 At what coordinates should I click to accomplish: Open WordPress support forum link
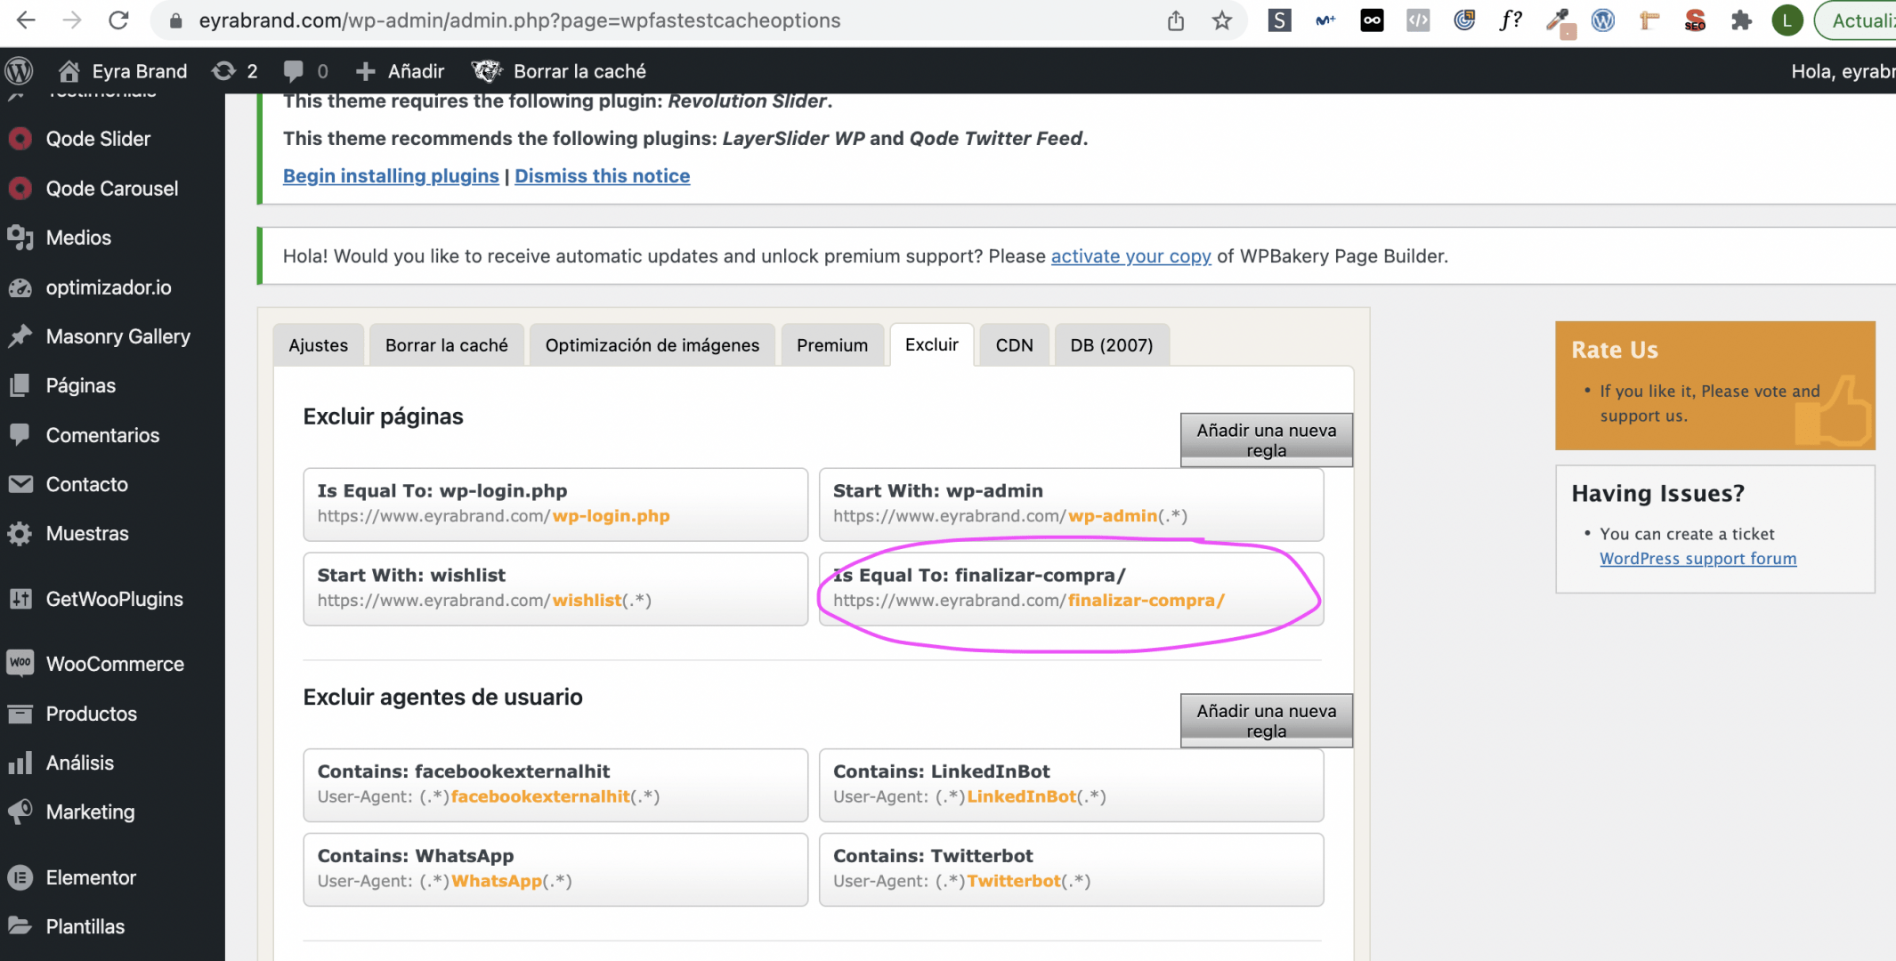(x=1697, y=559)
